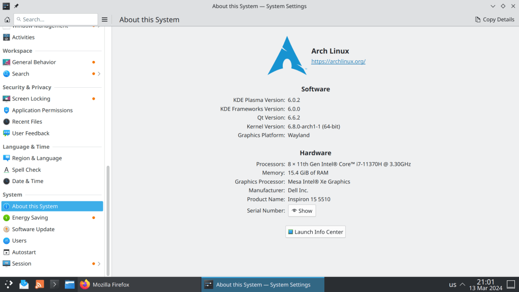Open the file manager taskbar icon
Screen dimensions: 519x292
click(x=69, y=284)
